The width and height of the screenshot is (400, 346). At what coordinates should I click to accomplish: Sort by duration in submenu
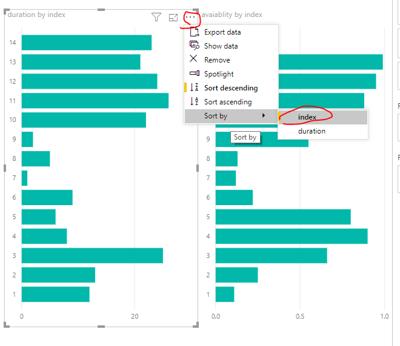tap(323, 131)
